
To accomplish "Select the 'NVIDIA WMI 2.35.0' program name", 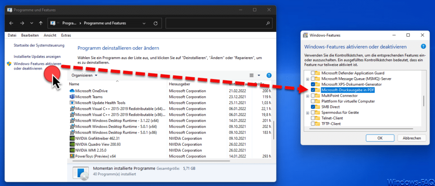I will pos(91,150).
